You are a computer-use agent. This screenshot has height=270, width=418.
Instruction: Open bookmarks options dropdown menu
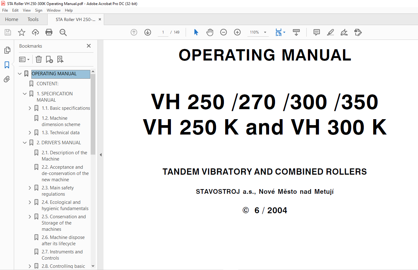click(x=24, y=59)
